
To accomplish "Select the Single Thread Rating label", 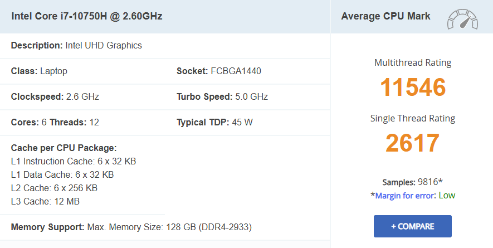I will (x=413, y=118).
